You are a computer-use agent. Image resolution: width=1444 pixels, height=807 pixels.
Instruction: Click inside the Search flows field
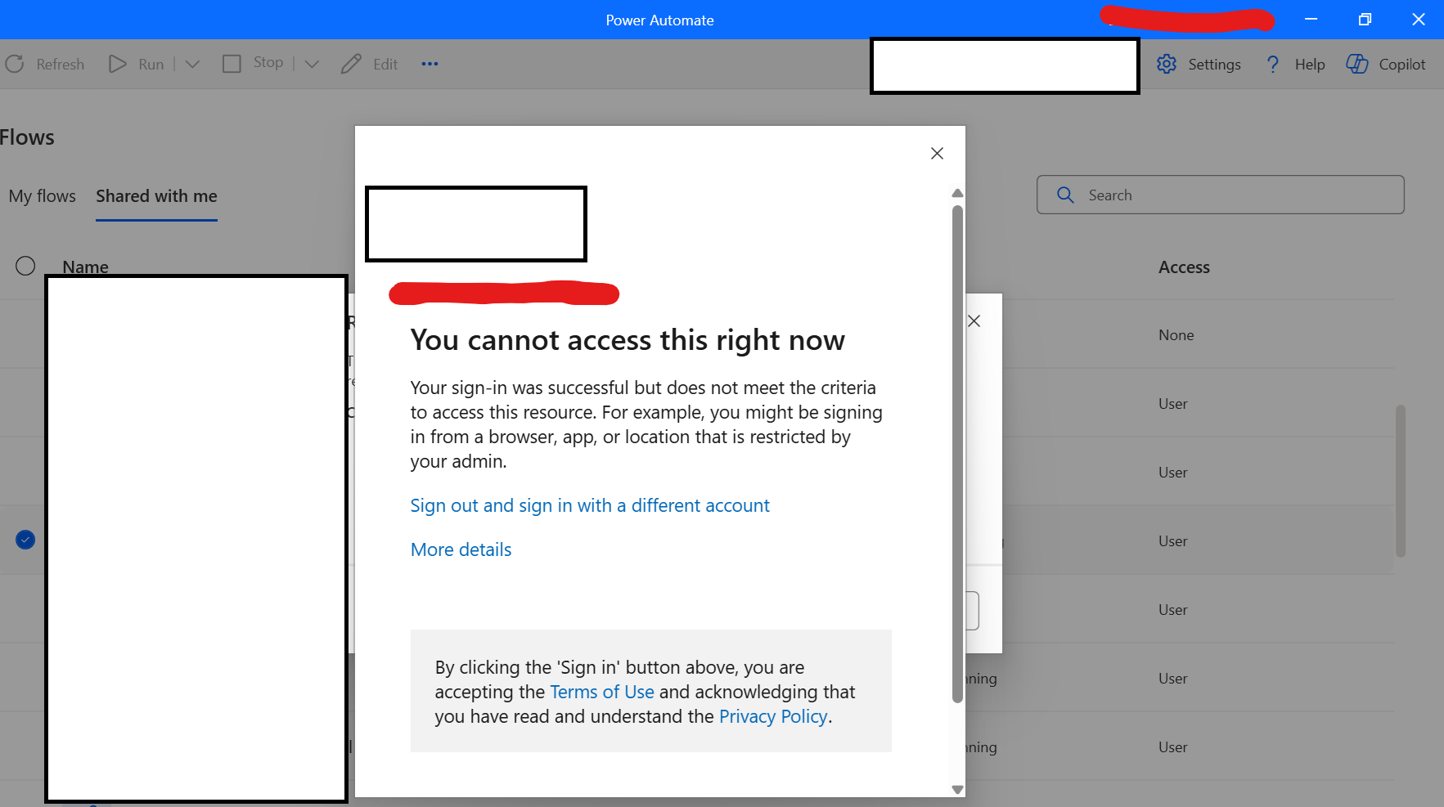pyautogui.click(x=1186, y=195)
